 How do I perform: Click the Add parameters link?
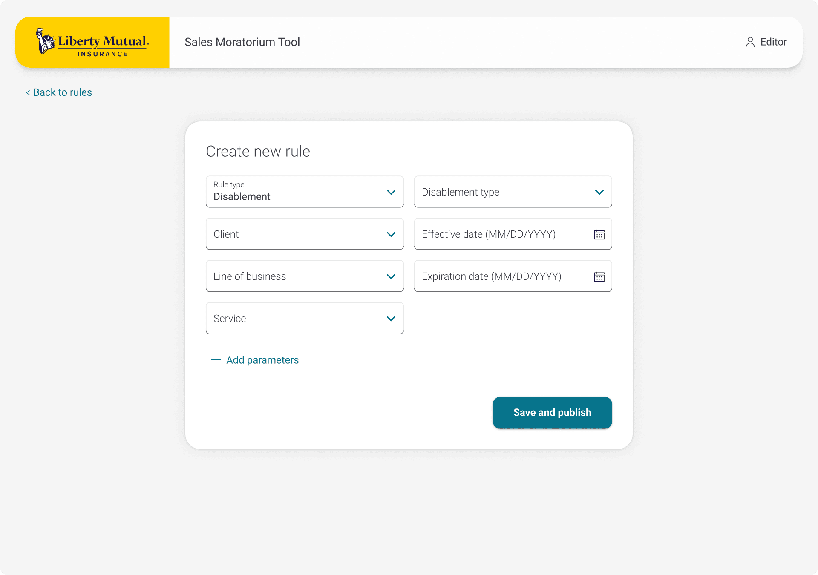(x=262, y=360)
